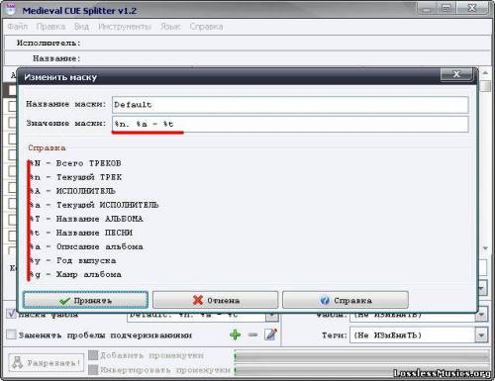Image resolution: width=495 pixels, height=381 pixels.
Task: Open the Правка menu
Action: pos(50,27)
